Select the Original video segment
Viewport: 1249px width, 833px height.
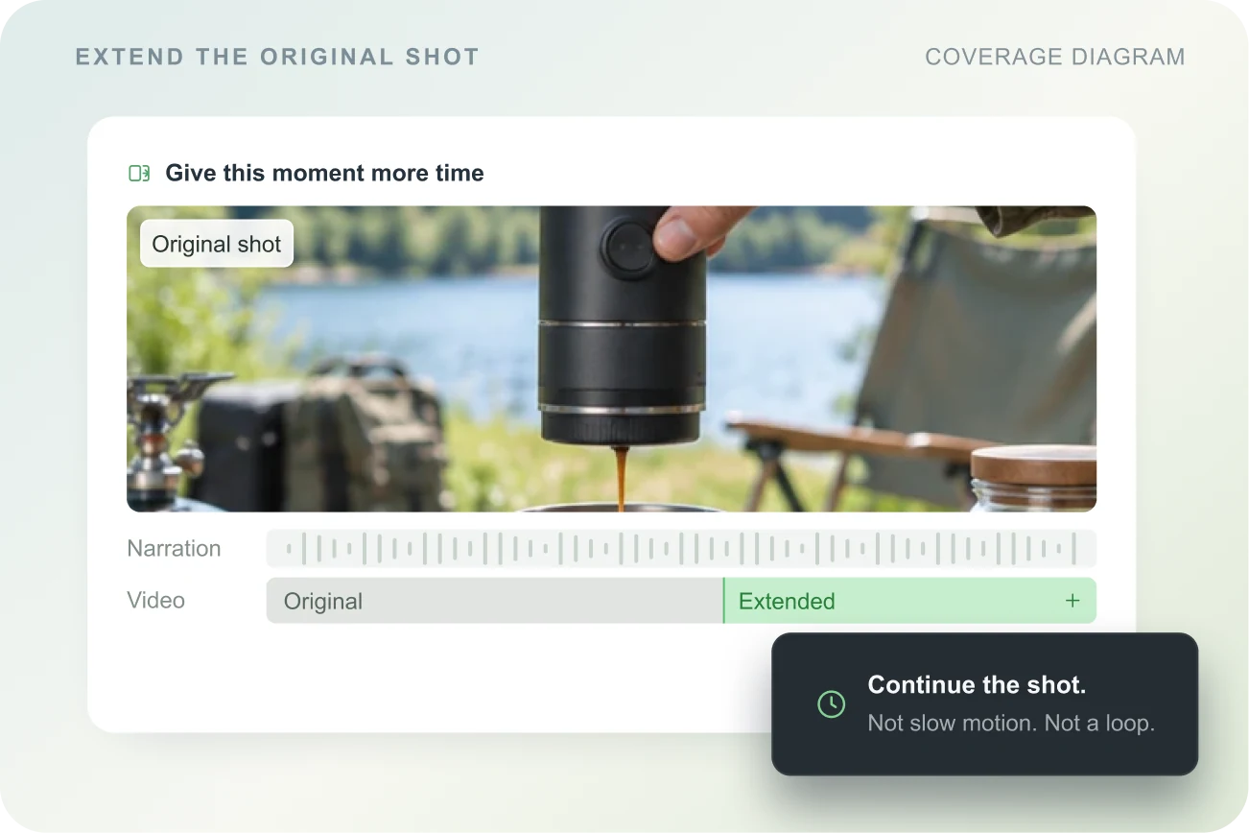pyautogui.click(x=494, y=601)
